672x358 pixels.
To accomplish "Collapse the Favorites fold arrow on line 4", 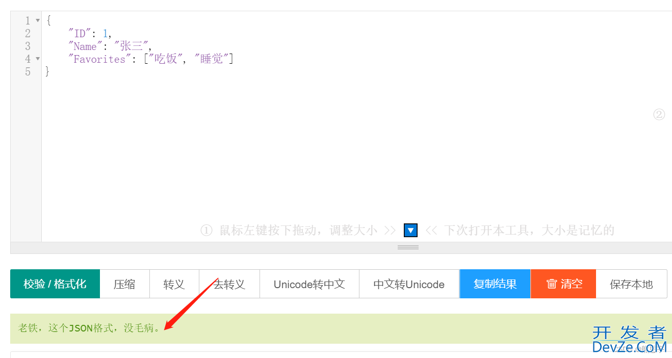I will (x=37, y=59).
